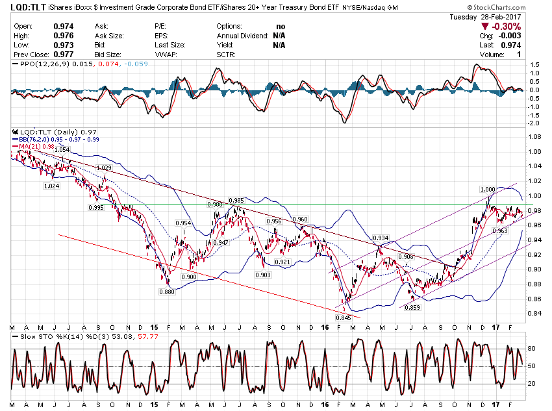Click the 0.903 trough label
Image resolution: width=552 pixels, height=411 pixels.
(263, 275)
